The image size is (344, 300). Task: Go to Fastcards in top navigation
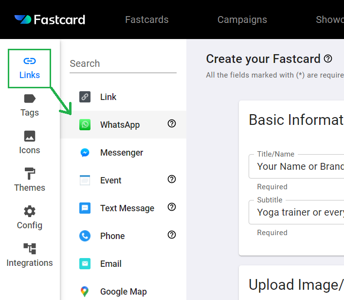(x=147, y=20)
